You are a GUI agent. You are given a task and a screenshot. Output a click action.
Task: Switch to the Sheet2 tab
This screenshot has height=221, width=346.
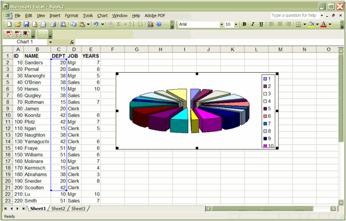pyautogui.click(x=58, y=208)
